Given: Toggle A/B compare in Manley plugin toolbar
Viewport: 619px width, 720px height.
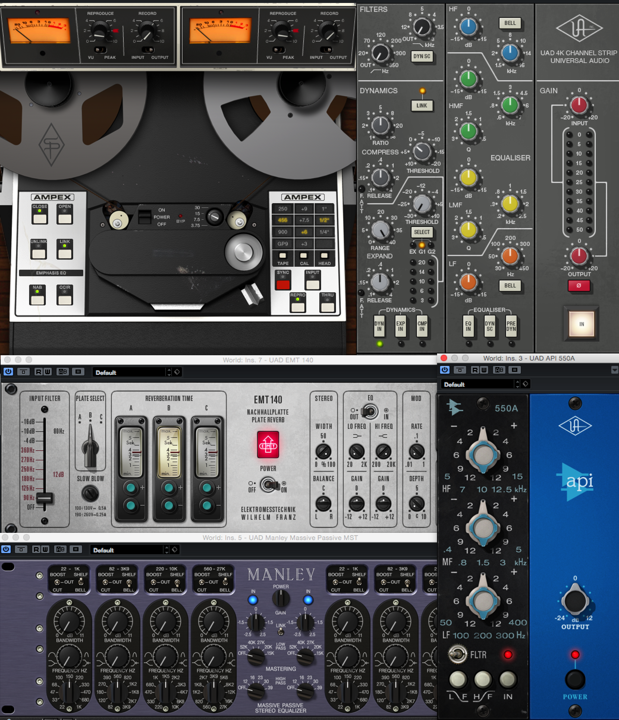Looking at the screenshot, I should click(x=60, y=549).
